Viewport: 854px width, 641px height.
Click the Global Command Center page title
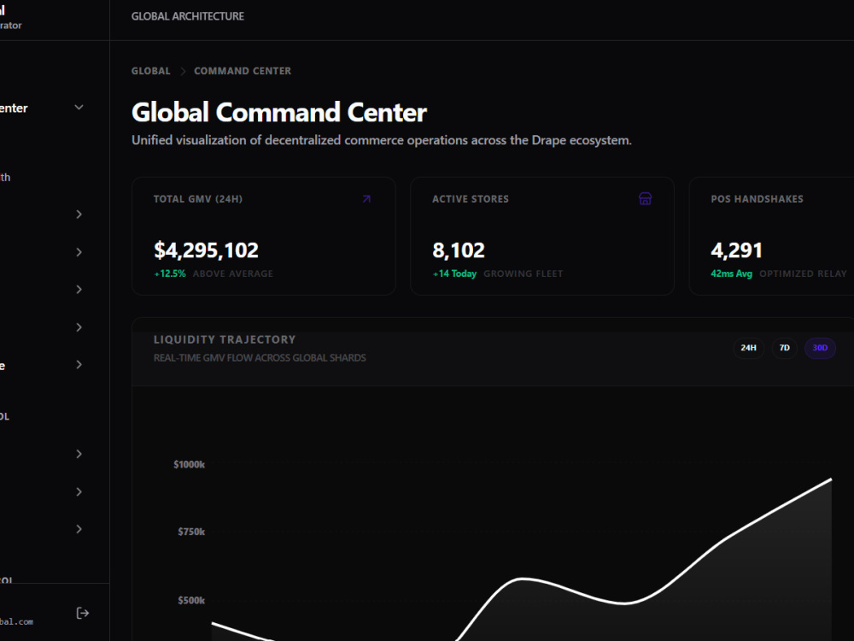[279, 112]
